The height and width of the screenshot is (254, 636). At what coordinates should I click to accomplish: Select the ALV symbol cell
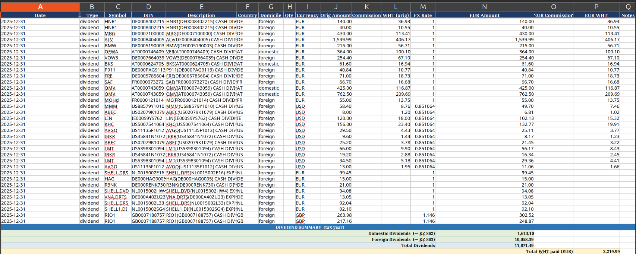point(118,39)
